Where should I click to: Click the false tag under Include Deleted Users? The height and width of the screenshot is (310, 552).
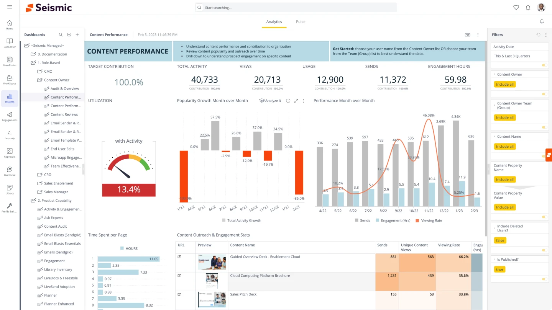(x=500, y=240)
